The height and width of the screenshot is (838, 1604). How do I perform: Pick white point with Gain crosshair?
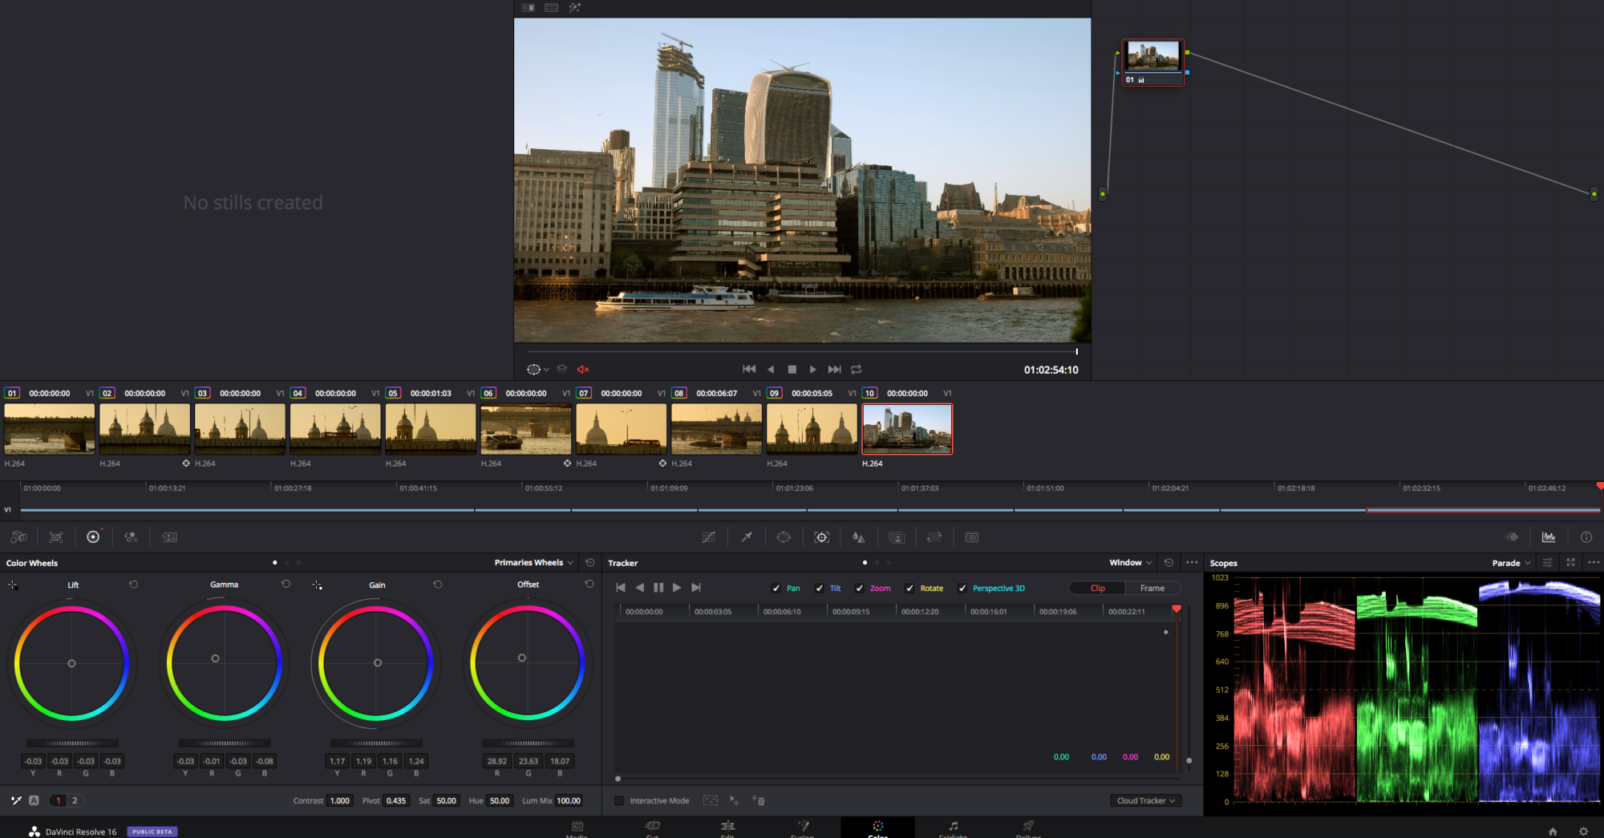317,585
